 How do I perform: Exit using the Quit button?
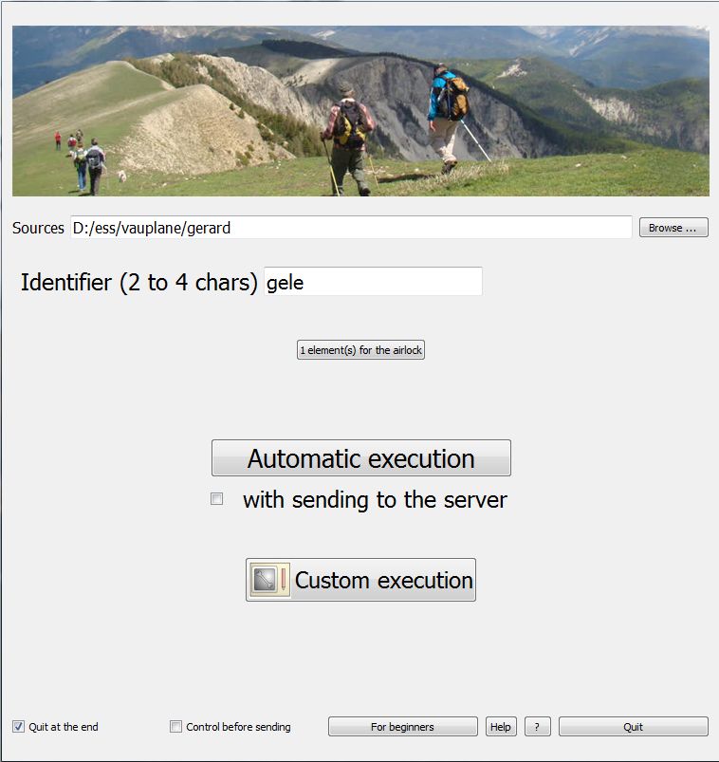click(633, 727)
